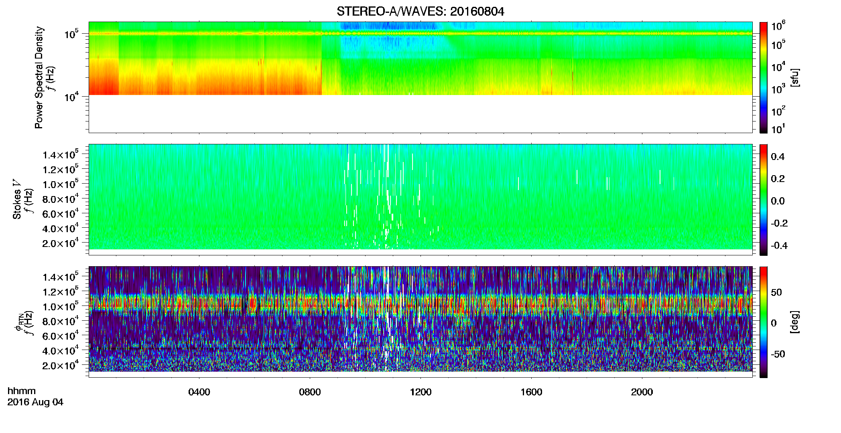This screenshot has width=841, height=433.
Task: Click the 10^6 value on the sfu color bar
Action: pyautogui.click(x=778, y=26)
